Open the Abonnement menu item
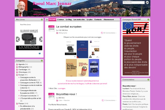The image size is (165, 110). (x=109, y=20)
